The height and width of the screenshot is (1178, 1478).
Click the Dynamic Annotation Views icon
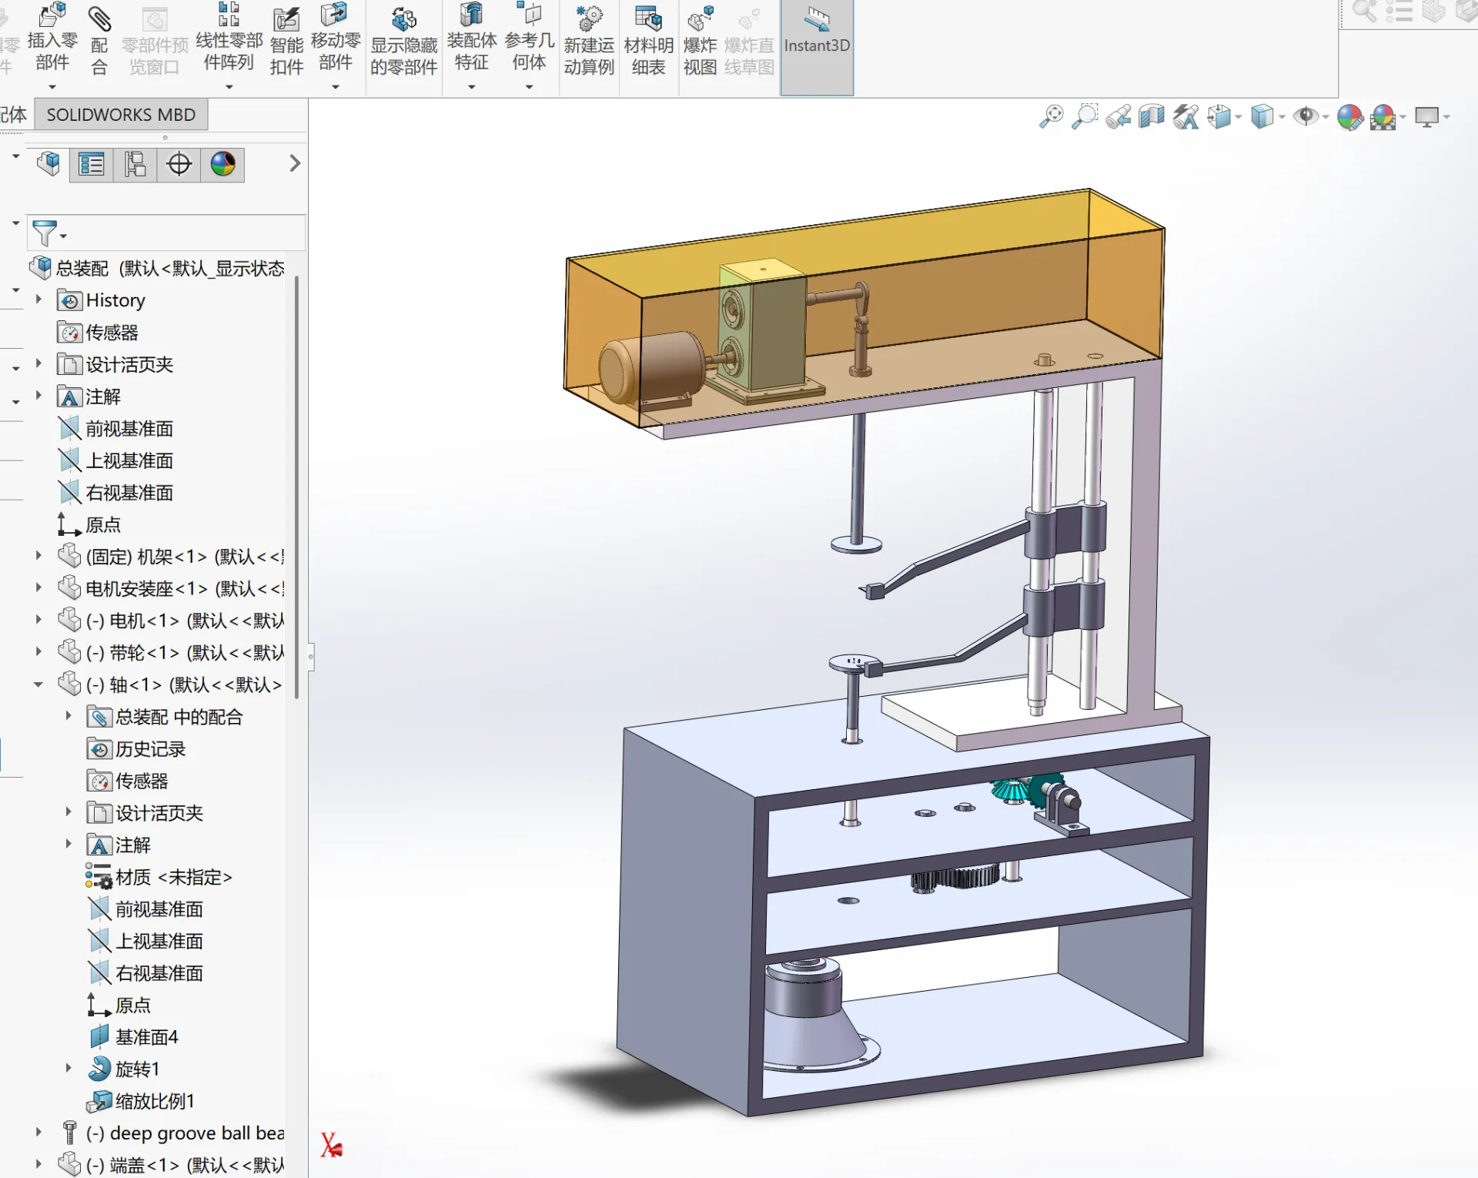(1185, 117)
